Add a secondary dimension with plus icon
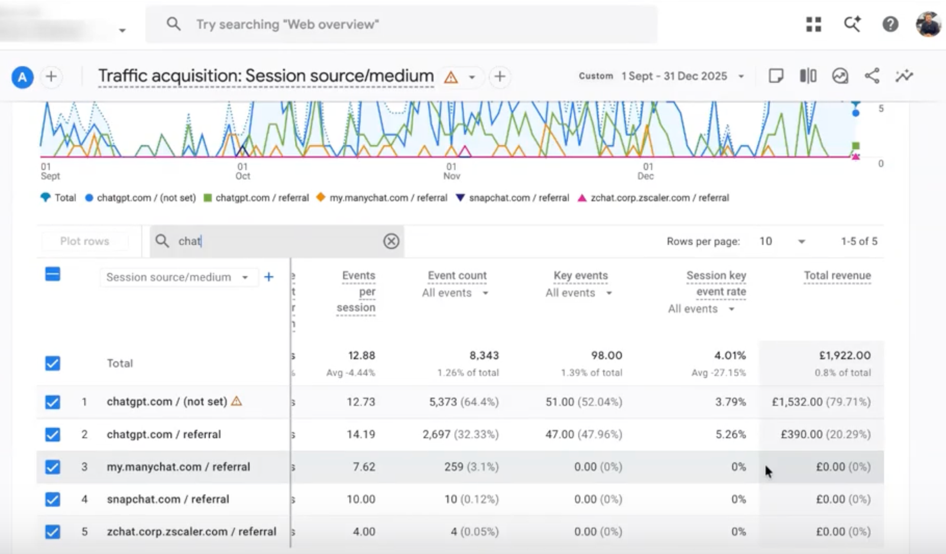Viewport: 946px width, 554px height. (268, 277)
